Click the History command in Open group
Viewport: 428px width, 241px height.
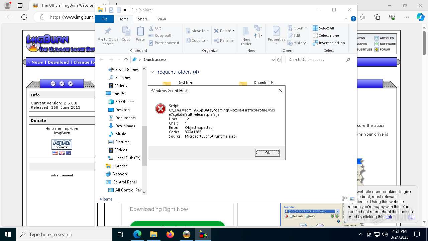point(297,43)
